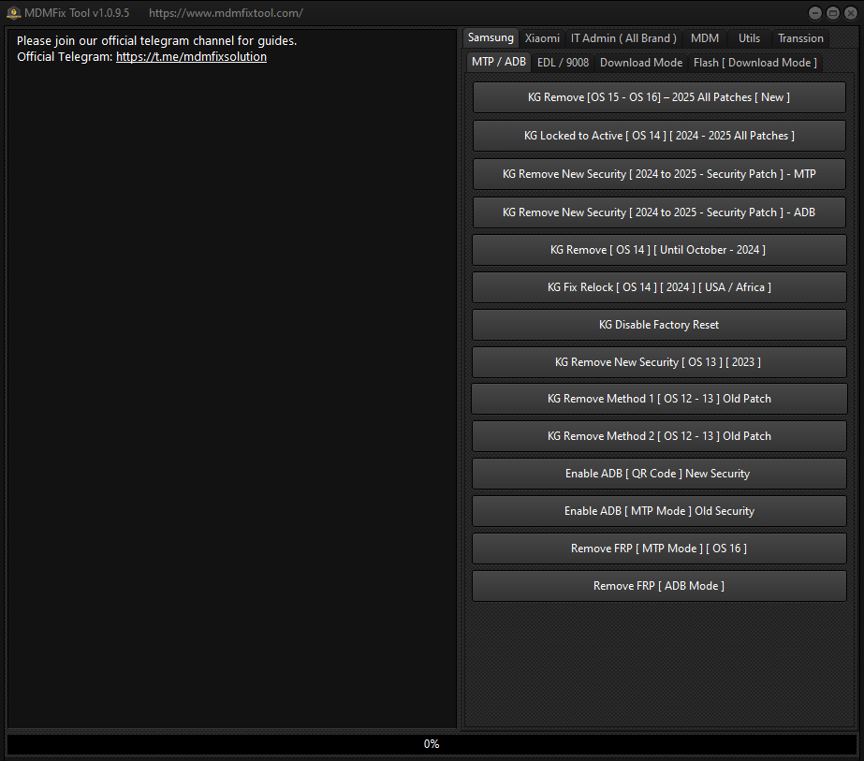The image size is (864, 761).
Task: Select the MDM tab
Action: (704, 38)
